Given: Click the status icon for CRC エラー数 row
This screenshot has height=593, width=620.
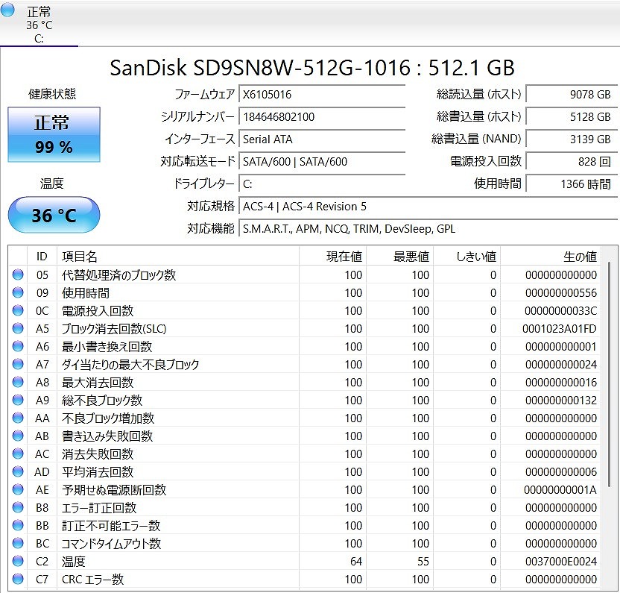Looking at the screenshot, I should pos(18,580).
